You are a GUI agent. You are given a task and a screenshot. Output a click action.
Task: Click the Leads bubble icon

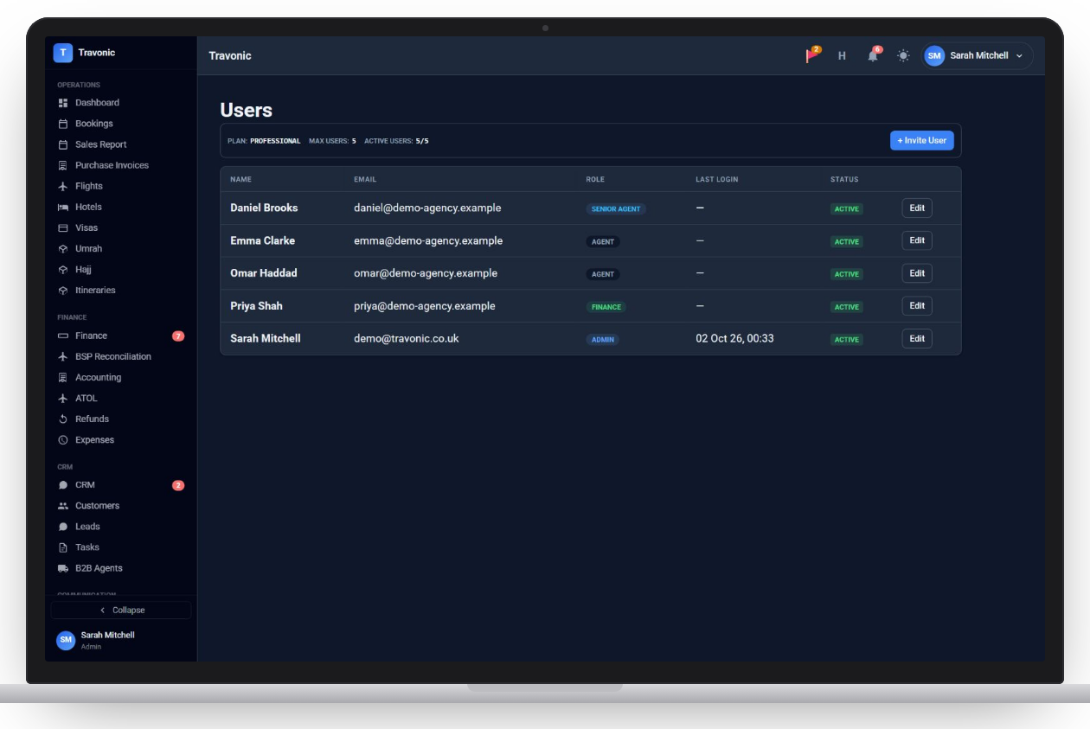tap(62, 527)
